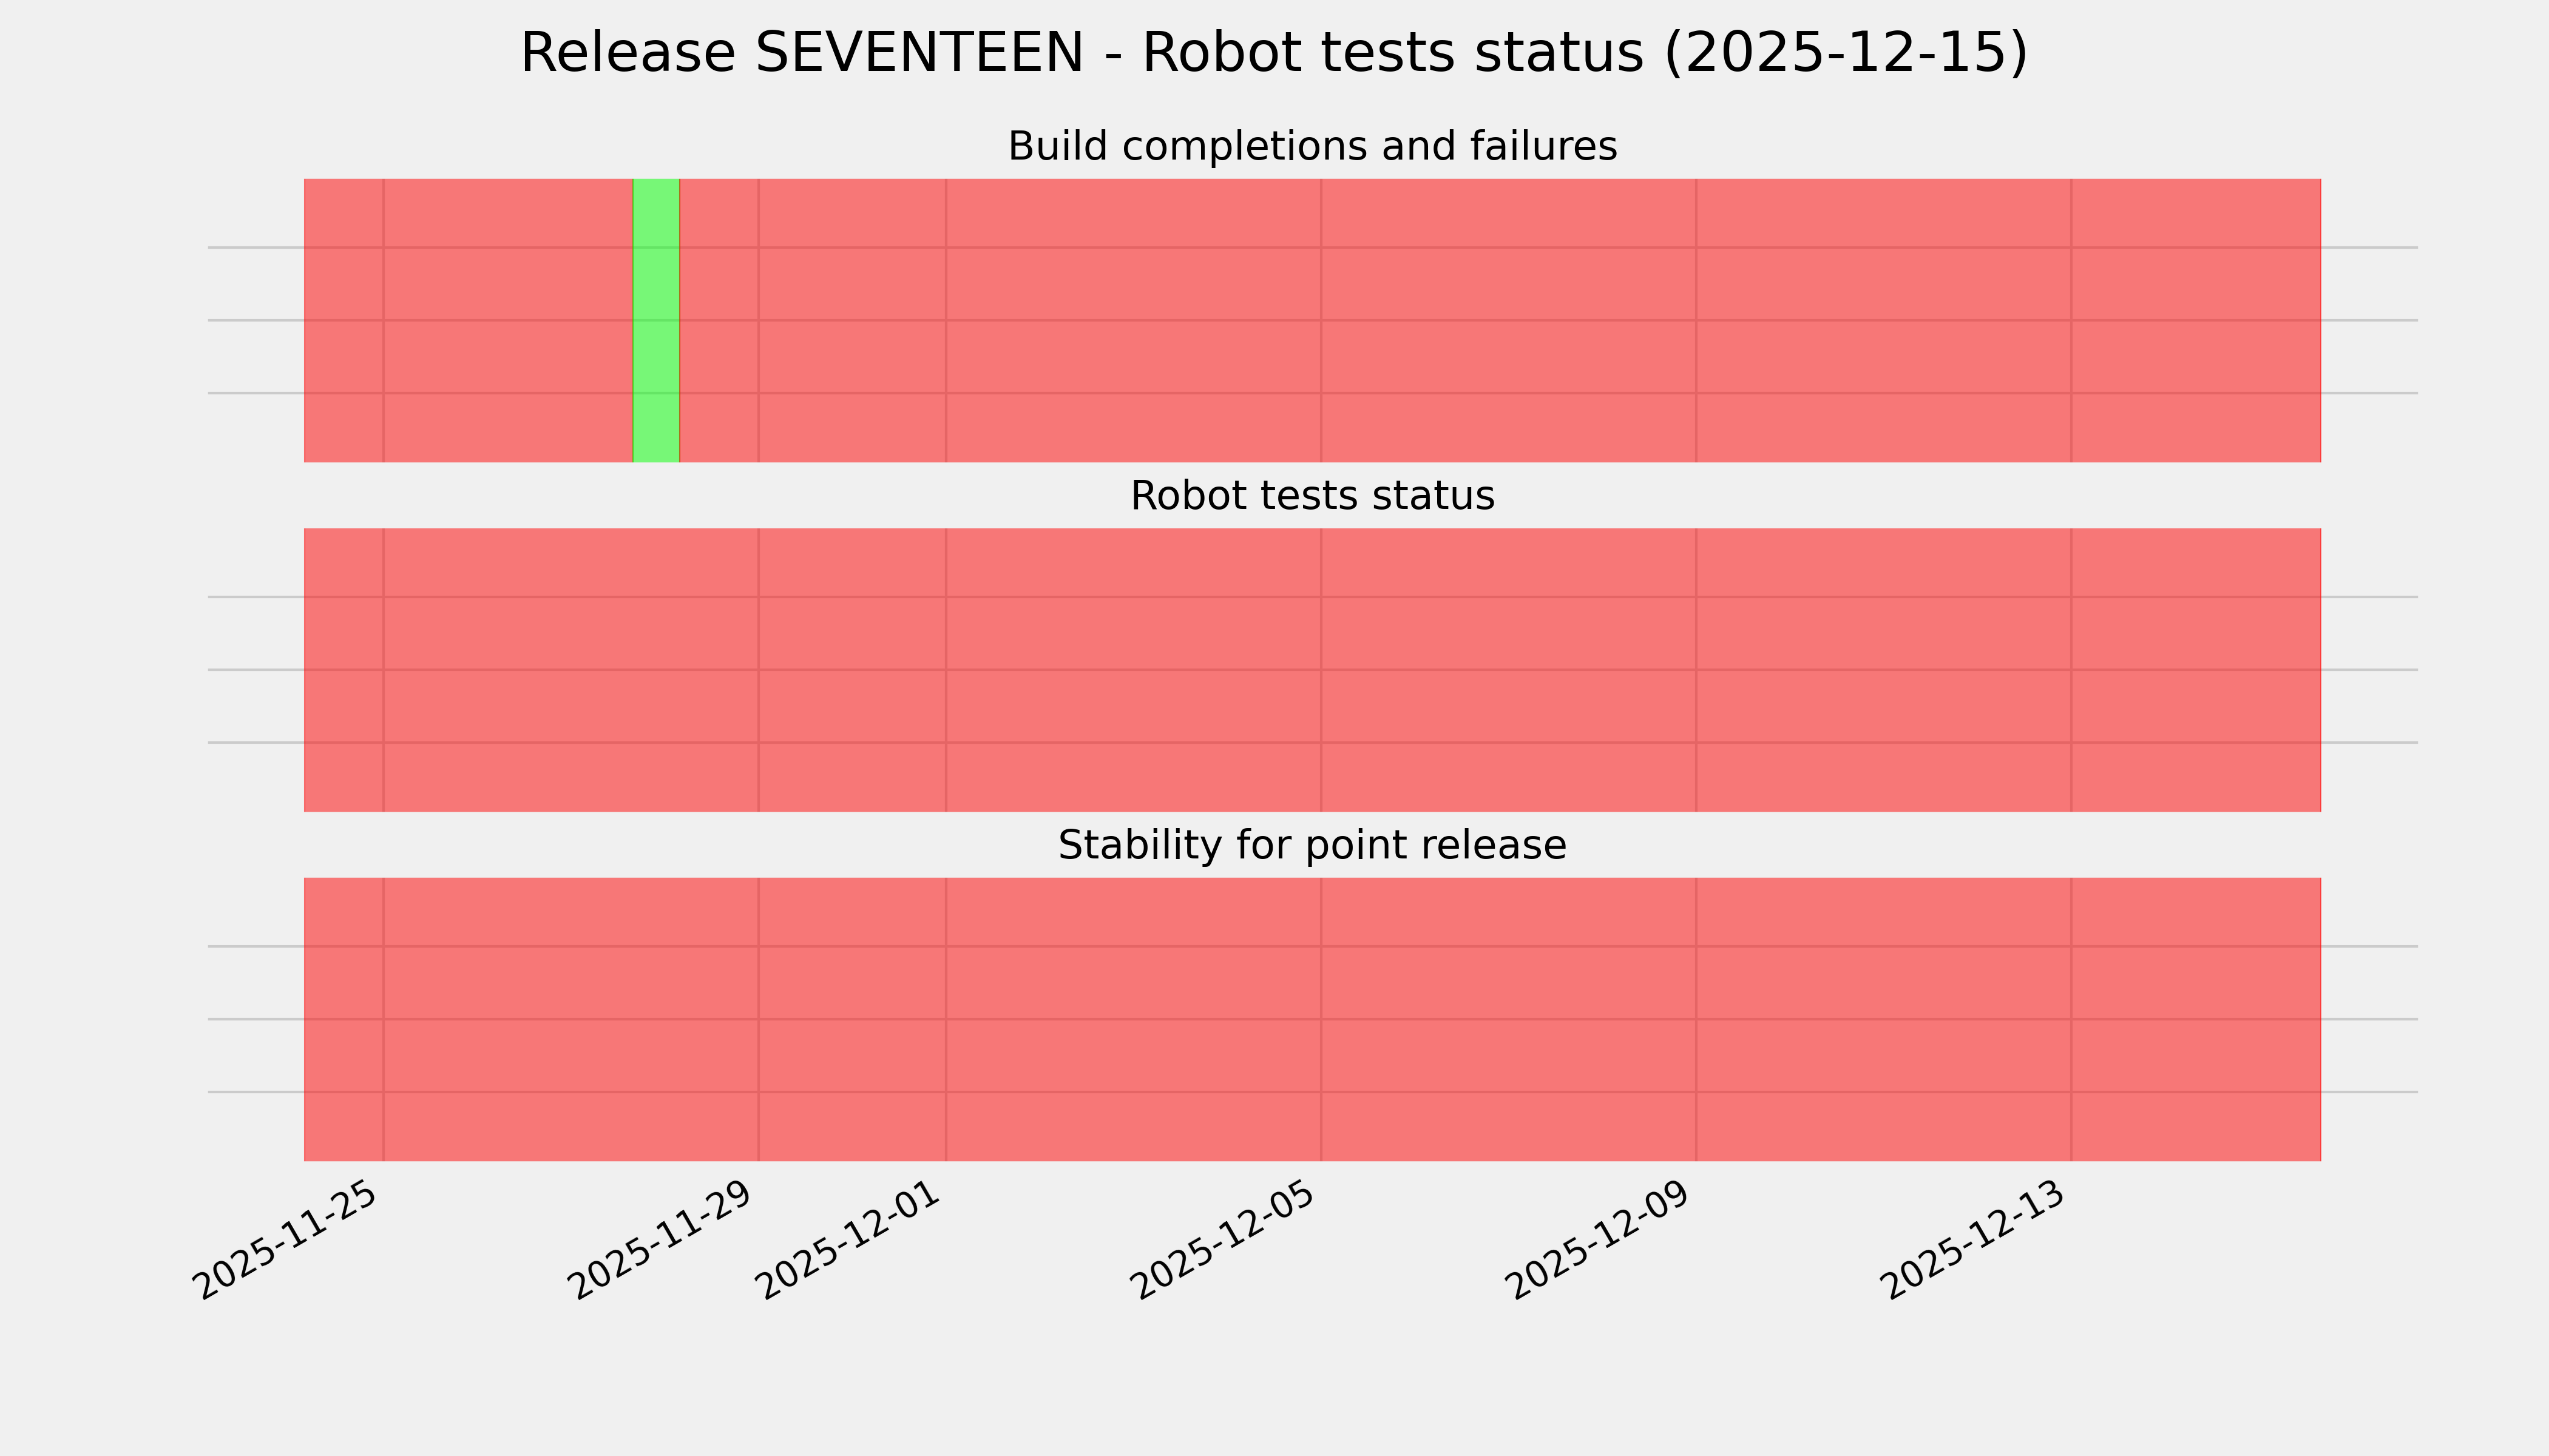Click Build completions area between 12-05 and 12-09
Screen dimensions: 2549x1456
point(1509,320)
